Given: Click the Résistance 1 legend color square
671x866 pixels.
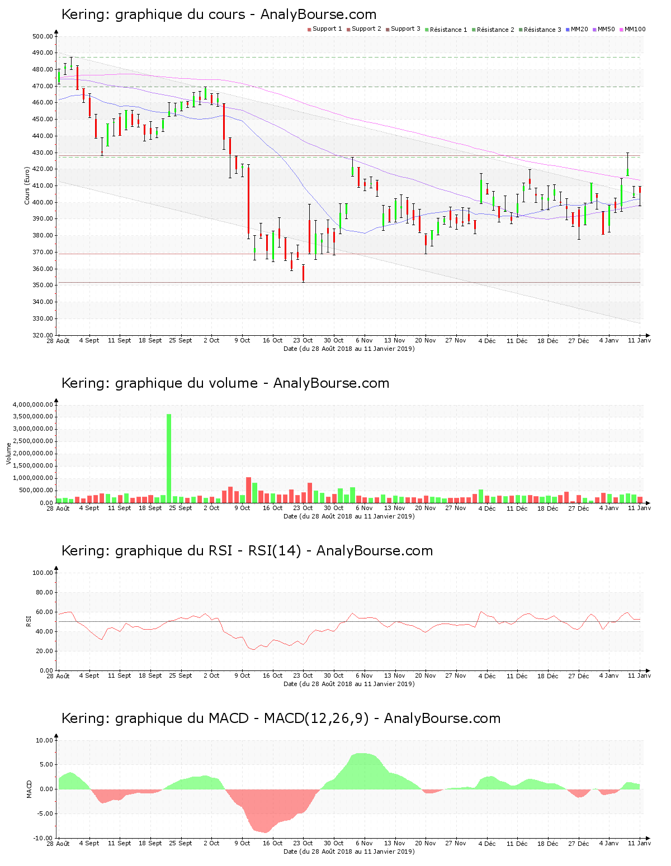Looking at the screenshot, I should pyautogui.click(x=427, y=29).
